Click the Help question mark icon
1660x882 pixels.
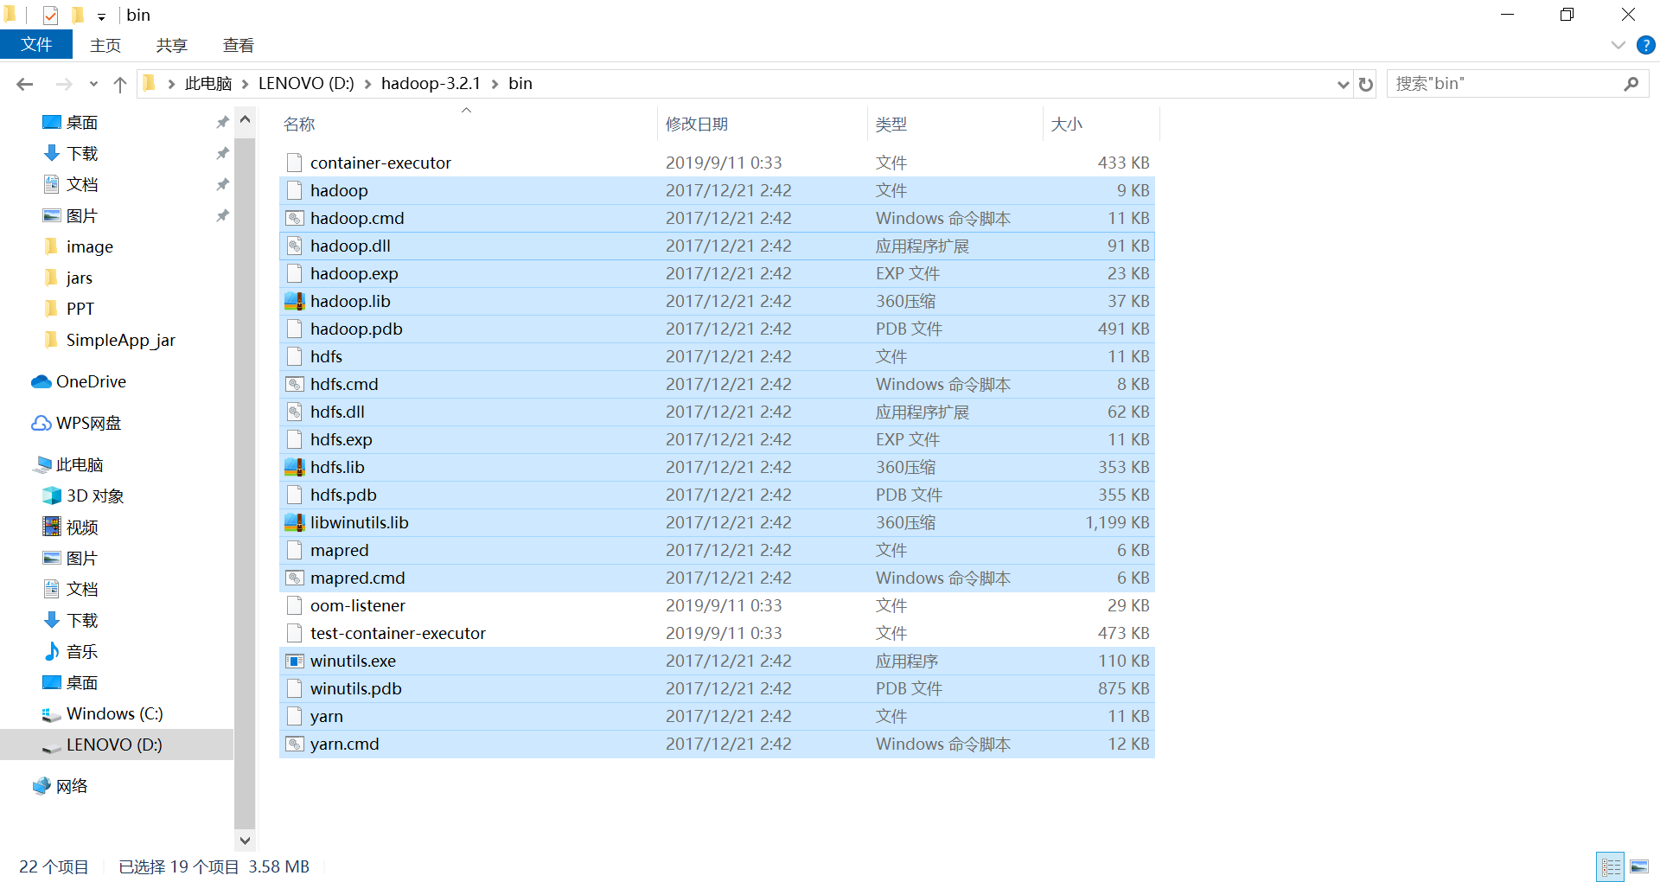coord(1645,45)
